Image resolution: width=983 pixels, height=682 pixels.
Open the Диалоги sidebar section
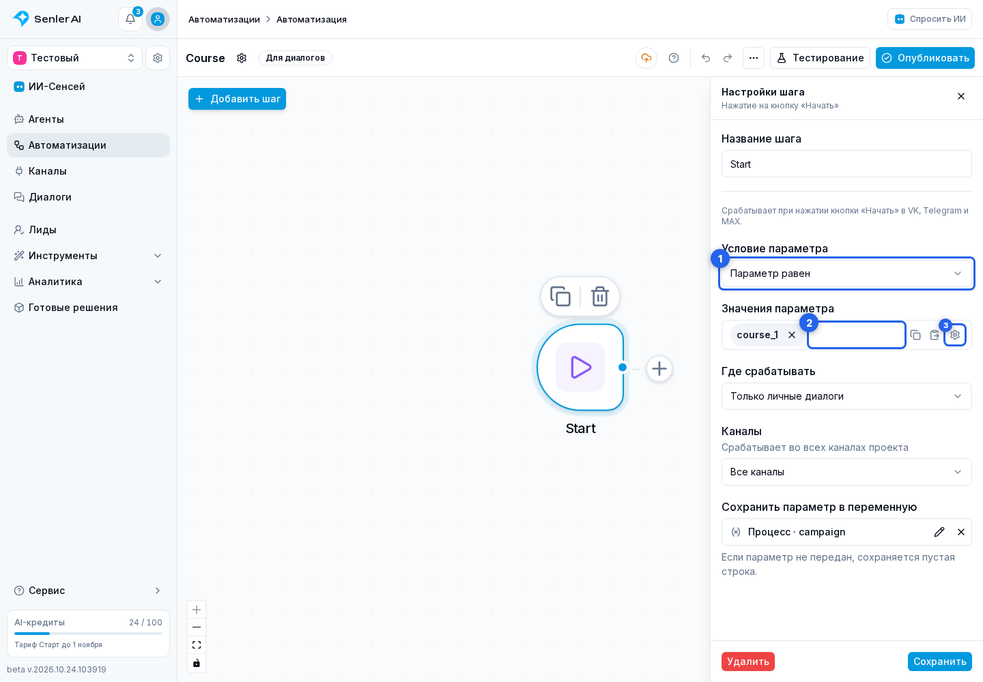click(x=88, y=197)
